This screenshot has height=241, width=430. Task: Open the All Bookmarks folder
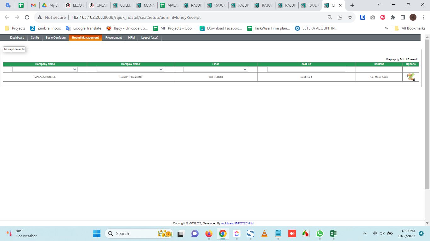coord(410,28)
